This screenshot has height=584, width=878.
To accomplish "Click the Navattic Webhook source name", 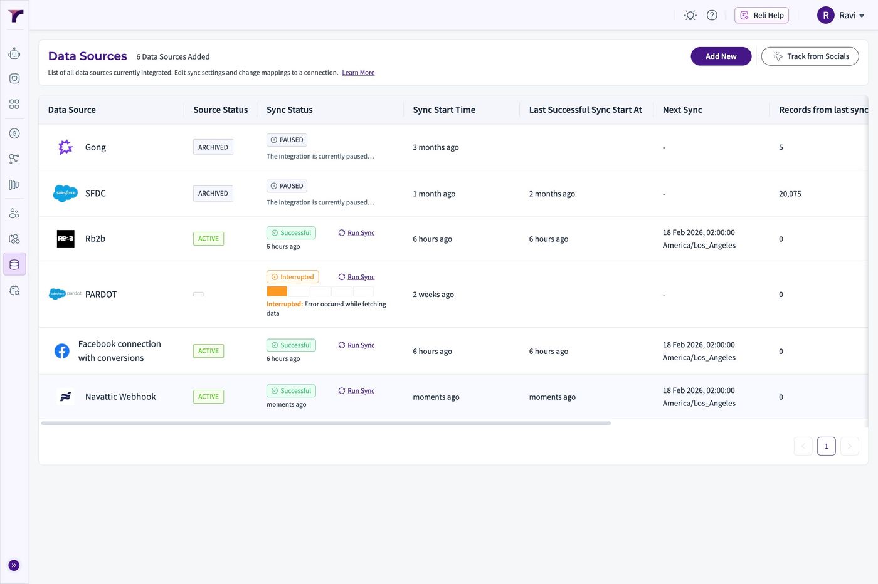I will coord(120,397).
